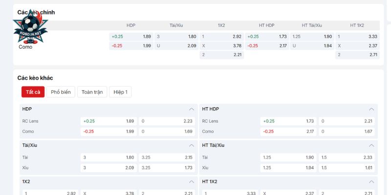Click RC Lens label in HDP panel
The image size is (391, 195).
tap(30, 121)
